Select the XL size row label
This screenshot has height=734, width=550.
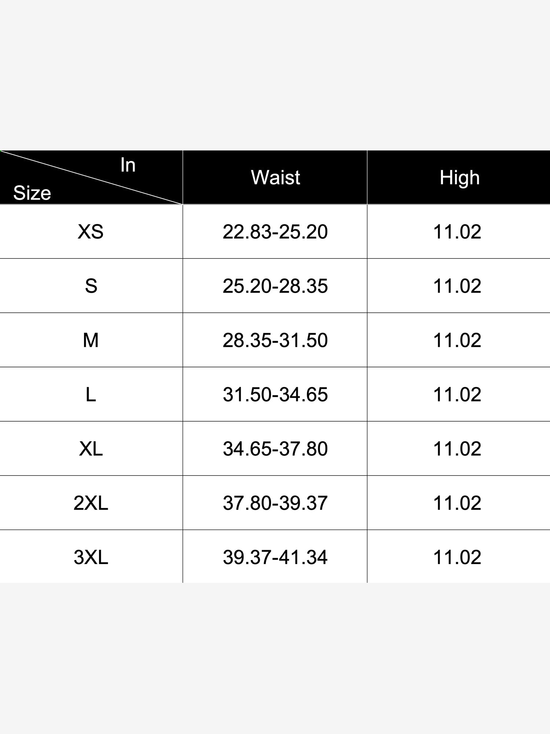[91, 449]
